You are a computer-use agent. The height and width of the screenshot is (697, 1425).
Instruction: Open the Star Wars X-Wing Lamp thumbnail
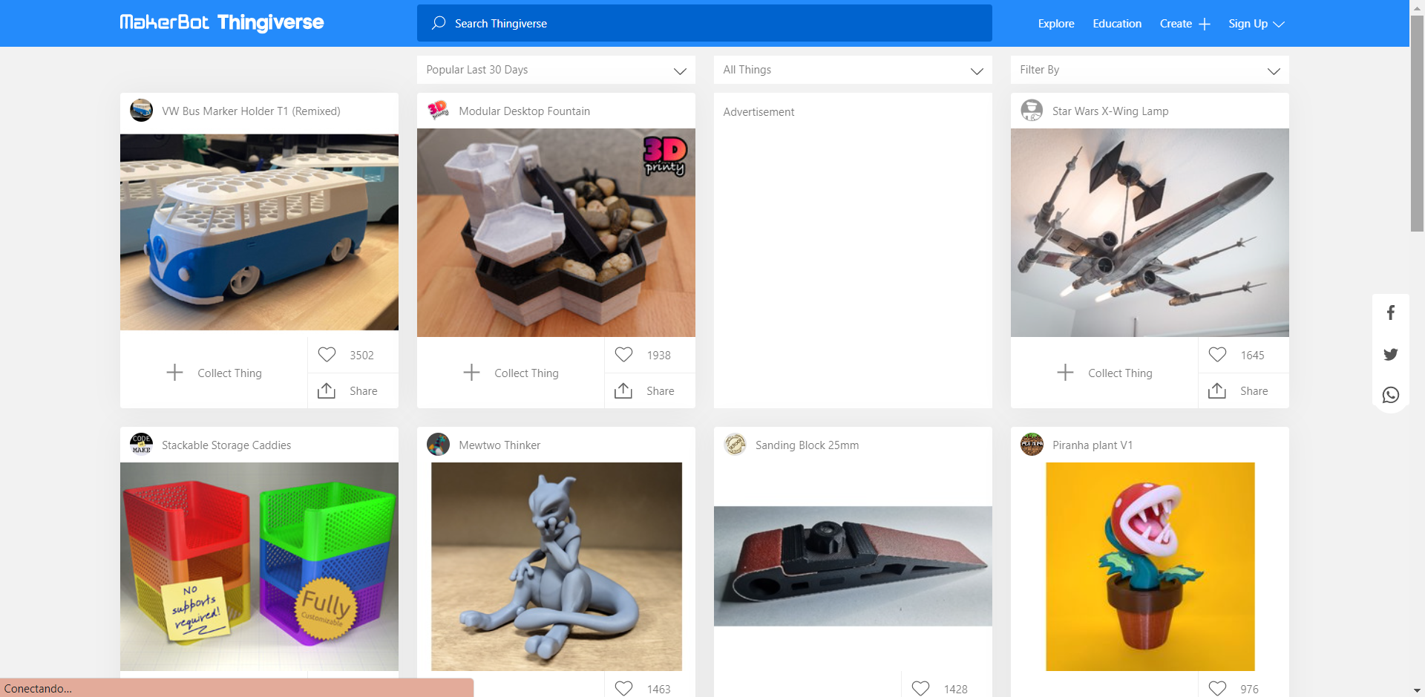[1150, 232]
